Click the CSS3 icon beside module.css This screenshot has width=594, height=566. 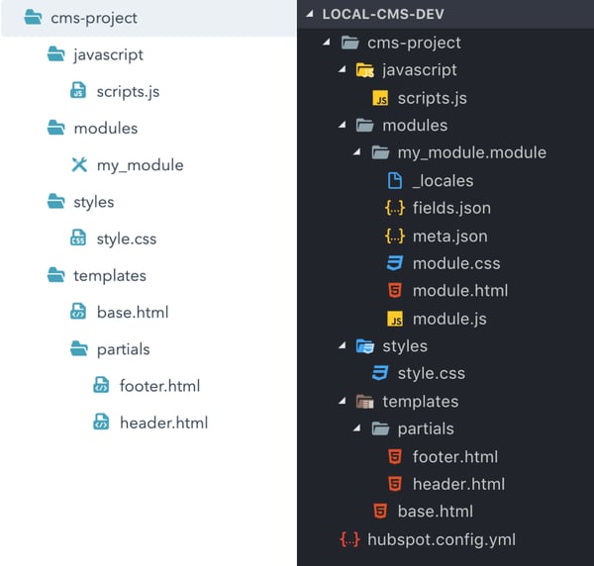point(394,263)
